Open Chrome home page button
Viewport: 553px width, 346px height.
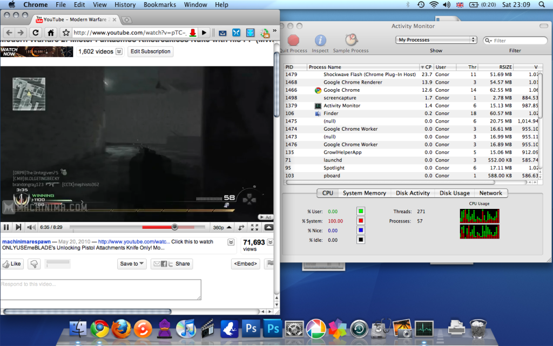pos(51,33)
